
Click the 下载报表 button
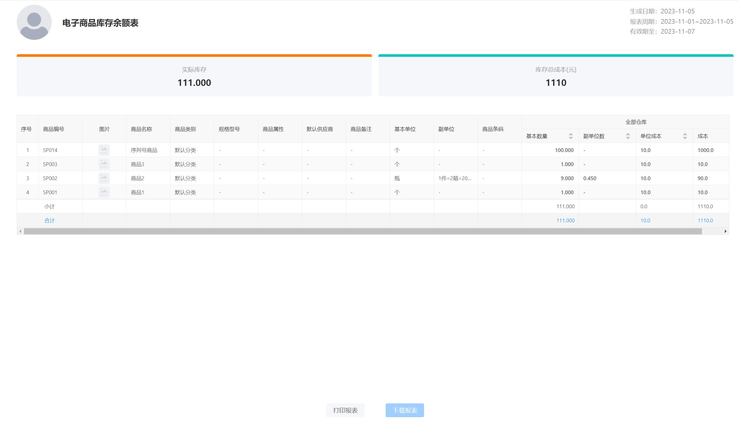coord(405,410)
